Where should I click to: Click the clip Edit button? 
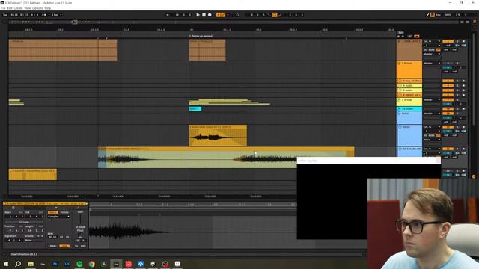(x=83, y=246)
